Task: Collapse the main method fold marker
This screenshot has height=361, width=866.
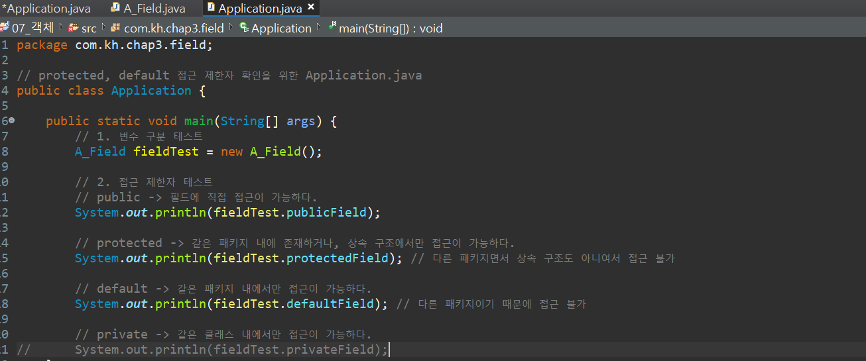Action: point(12,121)
